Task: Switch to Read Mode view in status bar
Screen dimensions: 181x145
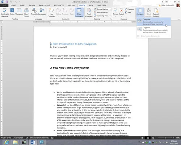Action: click(x=142, y=138)
